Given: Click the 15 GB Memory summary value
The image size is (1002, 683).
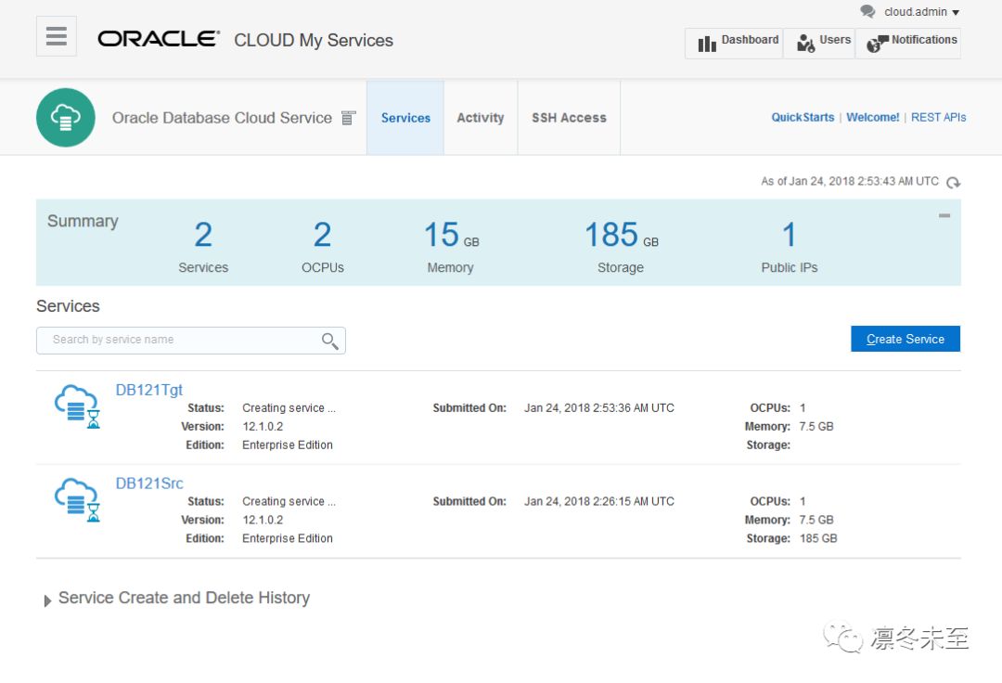Looking at the screenshot, I should click(451, 235).
